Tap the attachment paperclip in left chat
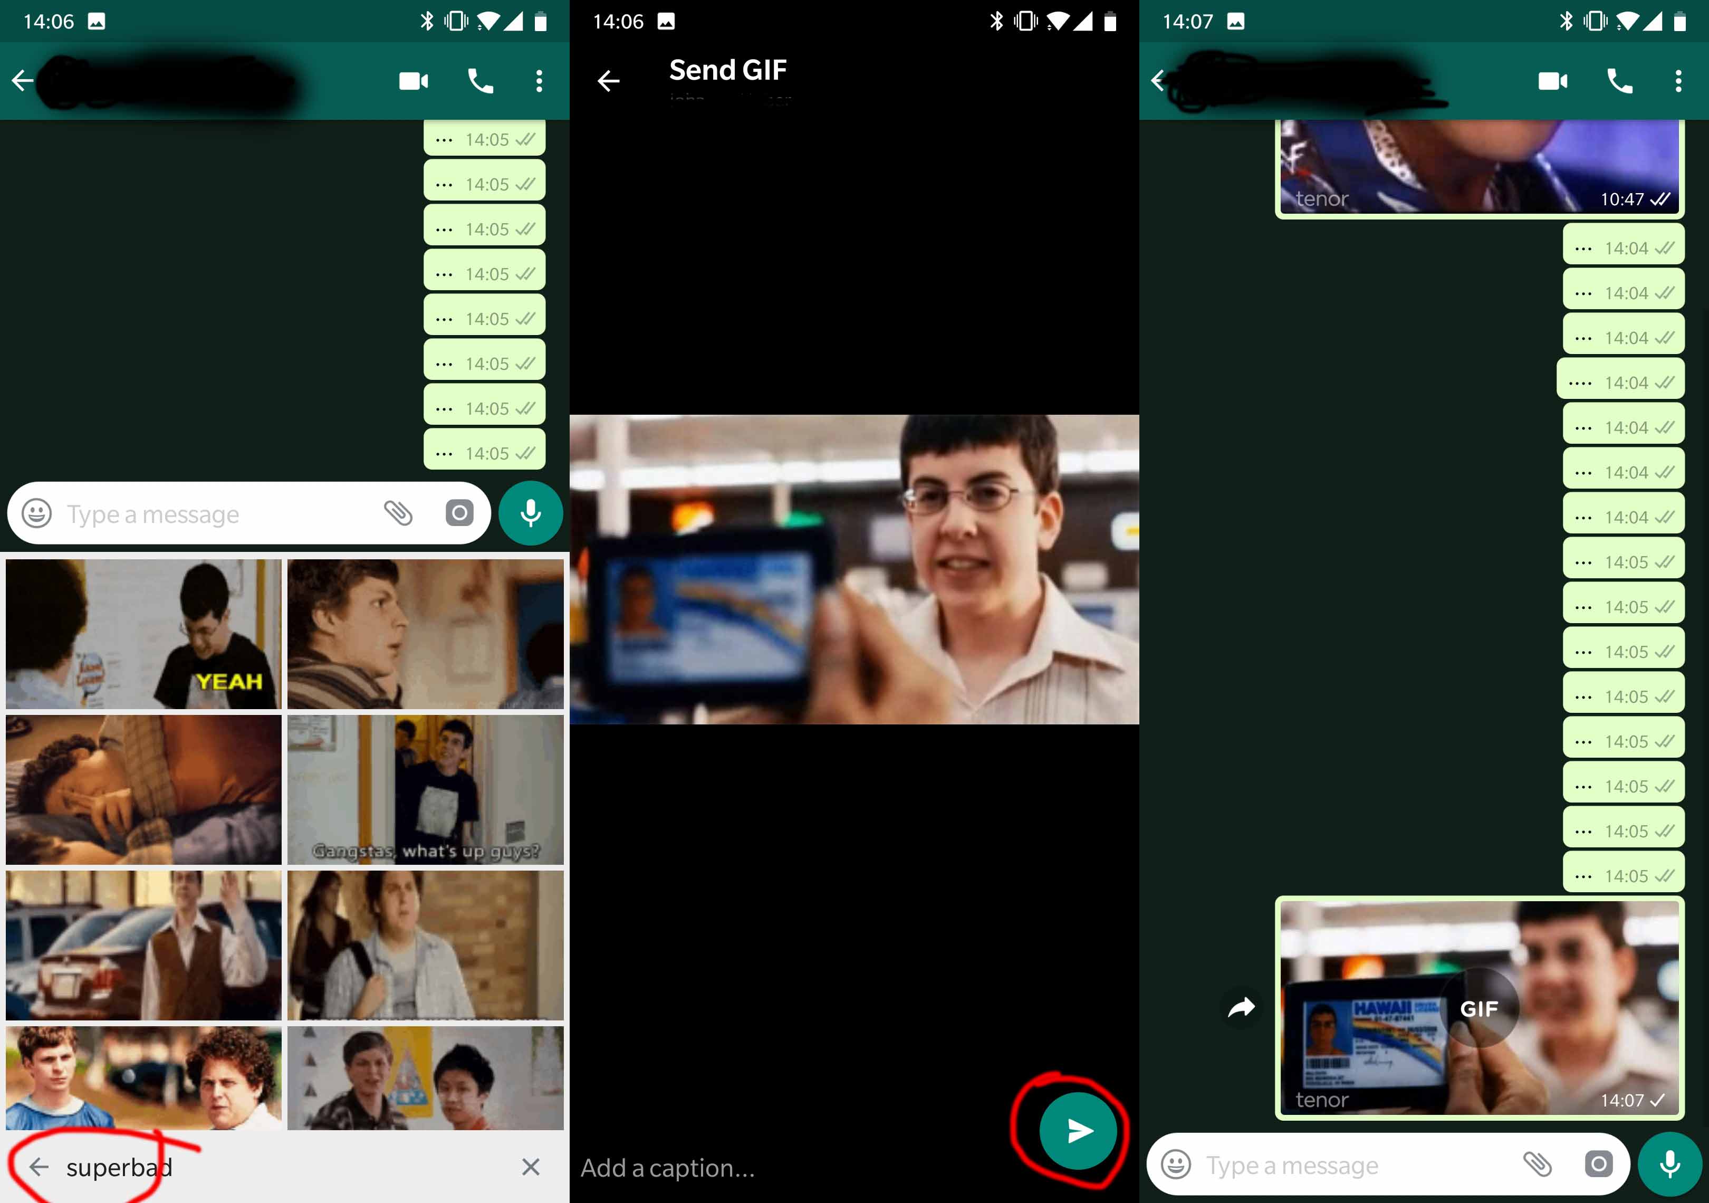The width and height of the screenshot is (1709, 1203). point(398,513)
